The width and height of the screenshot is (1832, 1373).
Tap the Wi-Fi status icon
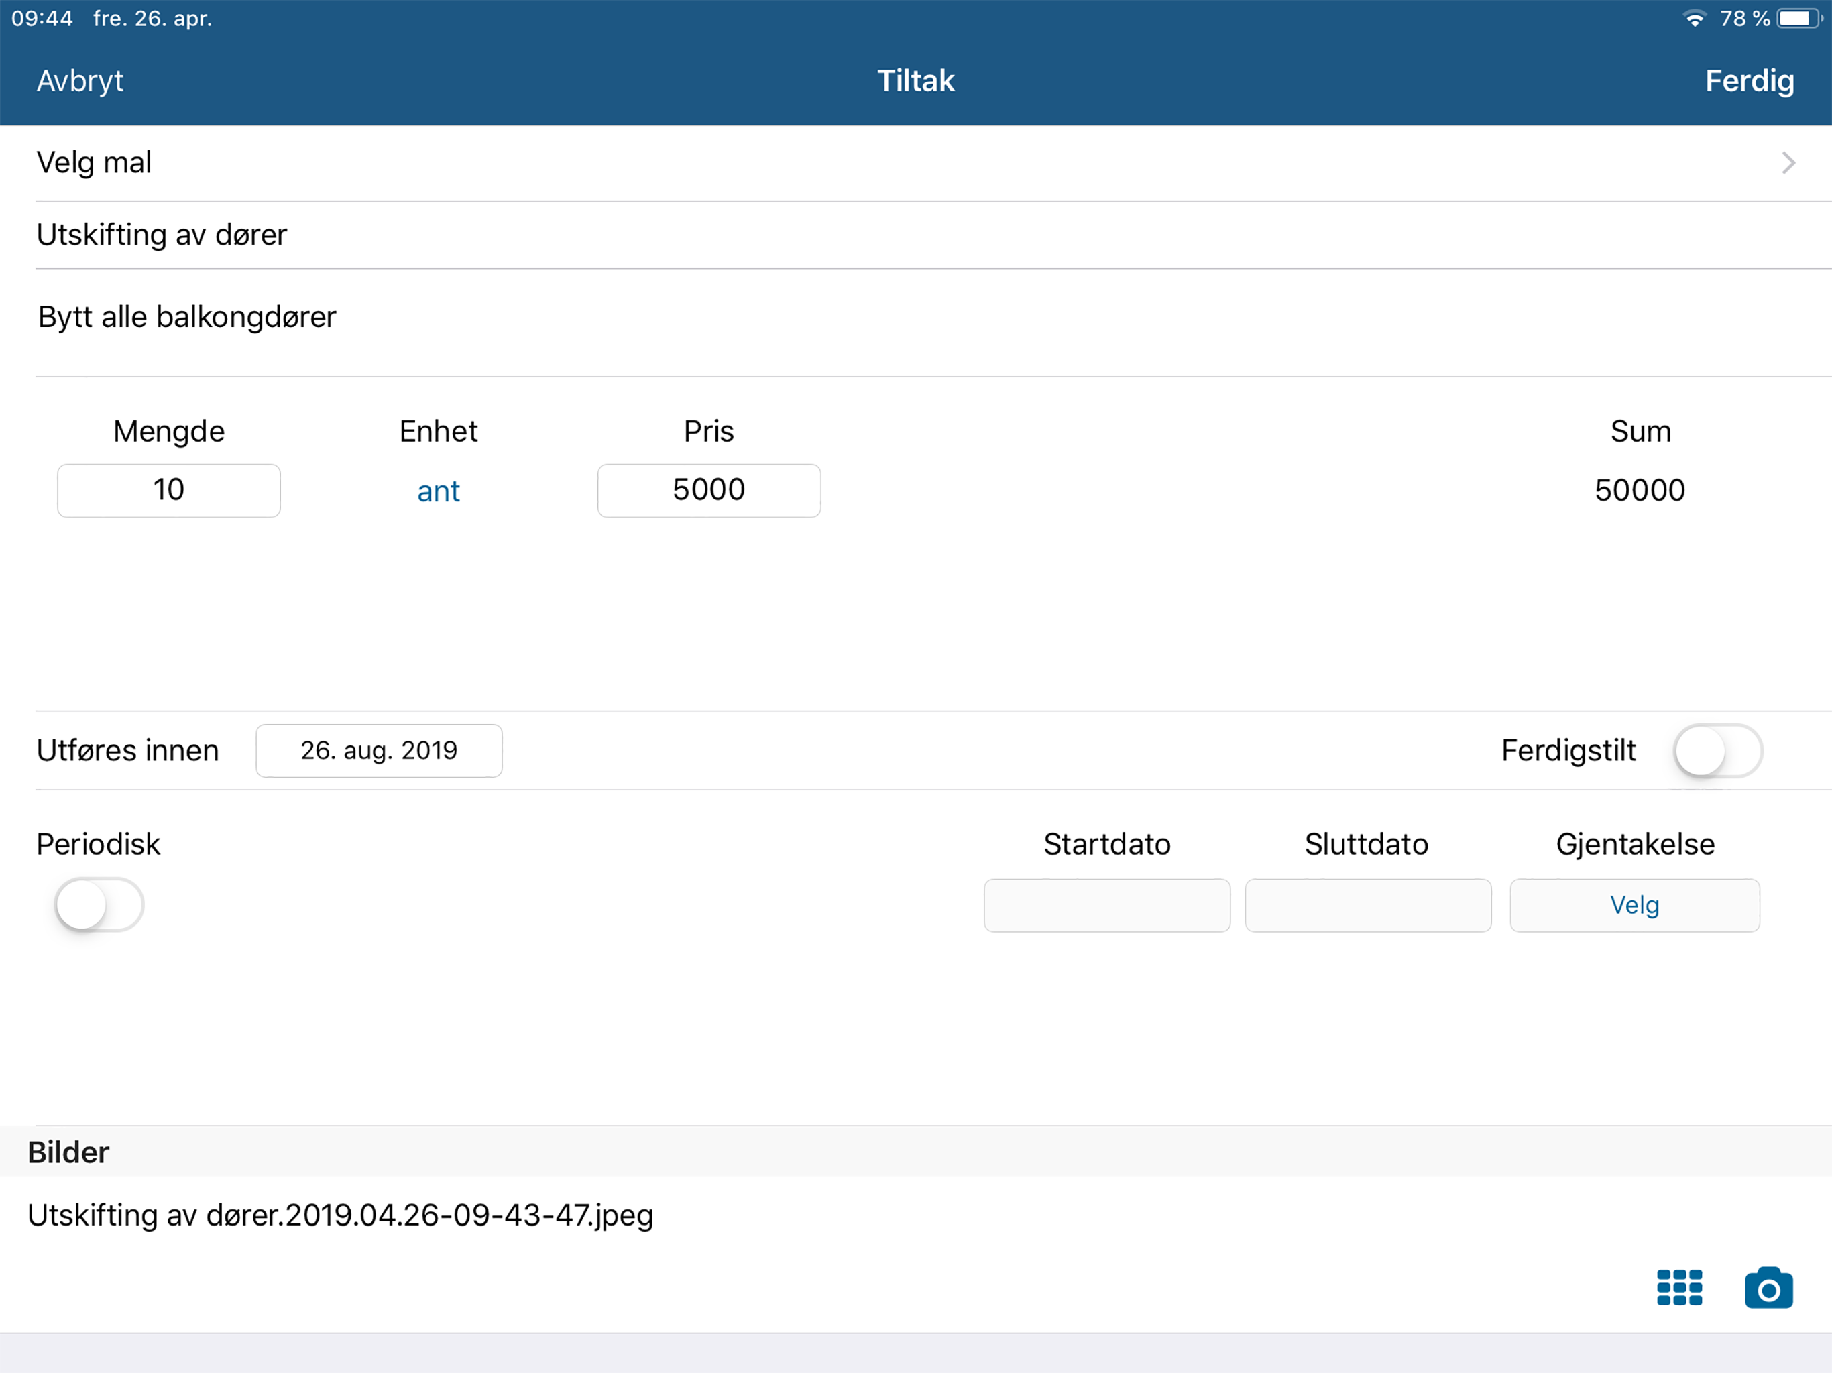point(1695,18)
